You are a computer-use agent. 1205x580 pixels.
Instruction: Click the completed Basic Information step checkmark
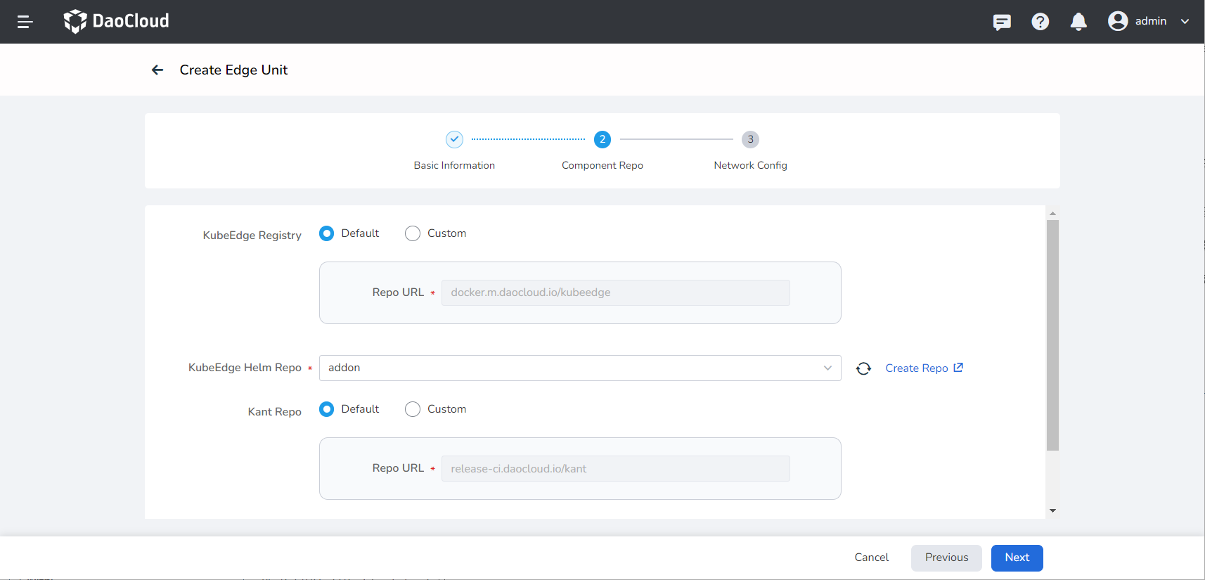[x=454, y=139]
